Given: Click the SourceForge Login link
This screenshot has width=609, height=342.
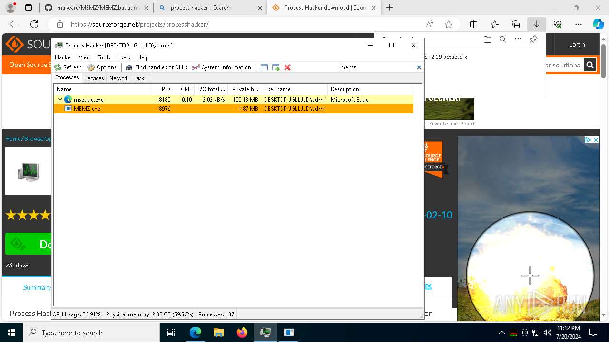Looking at the screenshot, I should [577, 44].
